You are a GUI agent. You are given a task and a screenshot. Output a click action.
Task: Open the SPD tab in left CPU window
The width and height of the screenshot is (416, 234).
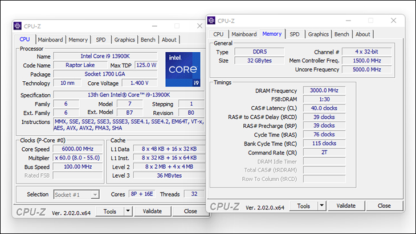pos(101,40)
